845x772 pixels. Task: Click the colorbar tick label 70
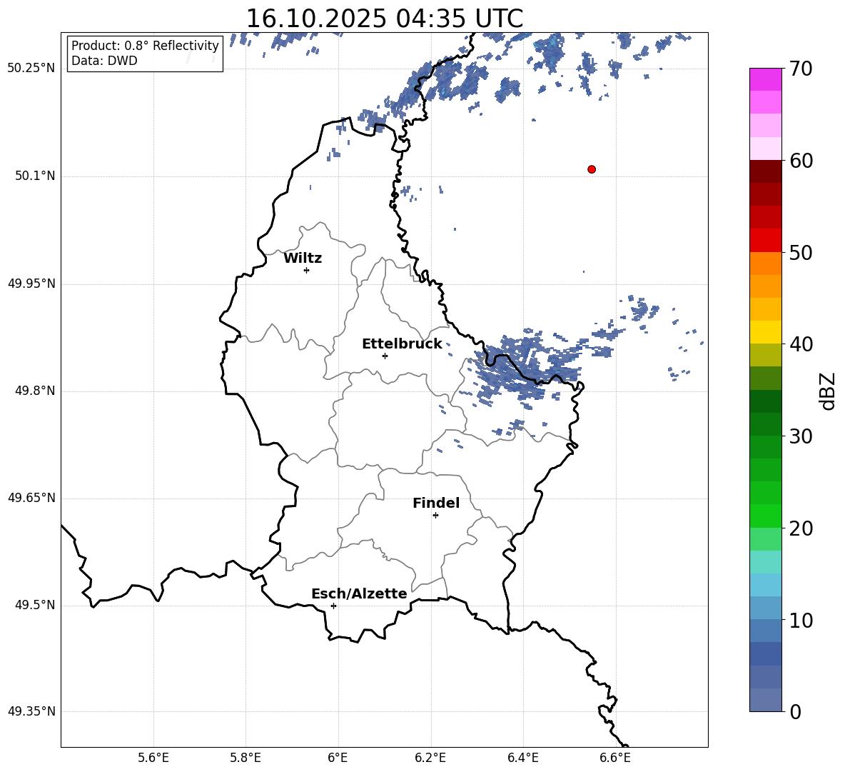click(801, 69)
